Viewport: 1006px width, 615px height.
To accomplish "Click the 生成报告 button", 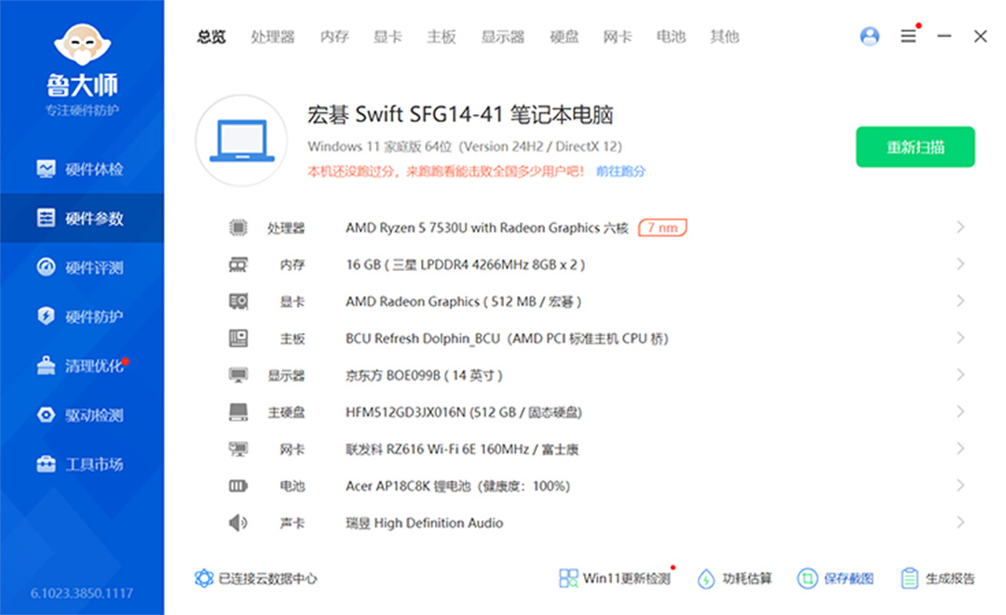I will pyautogui.click(x=938, y=579).
